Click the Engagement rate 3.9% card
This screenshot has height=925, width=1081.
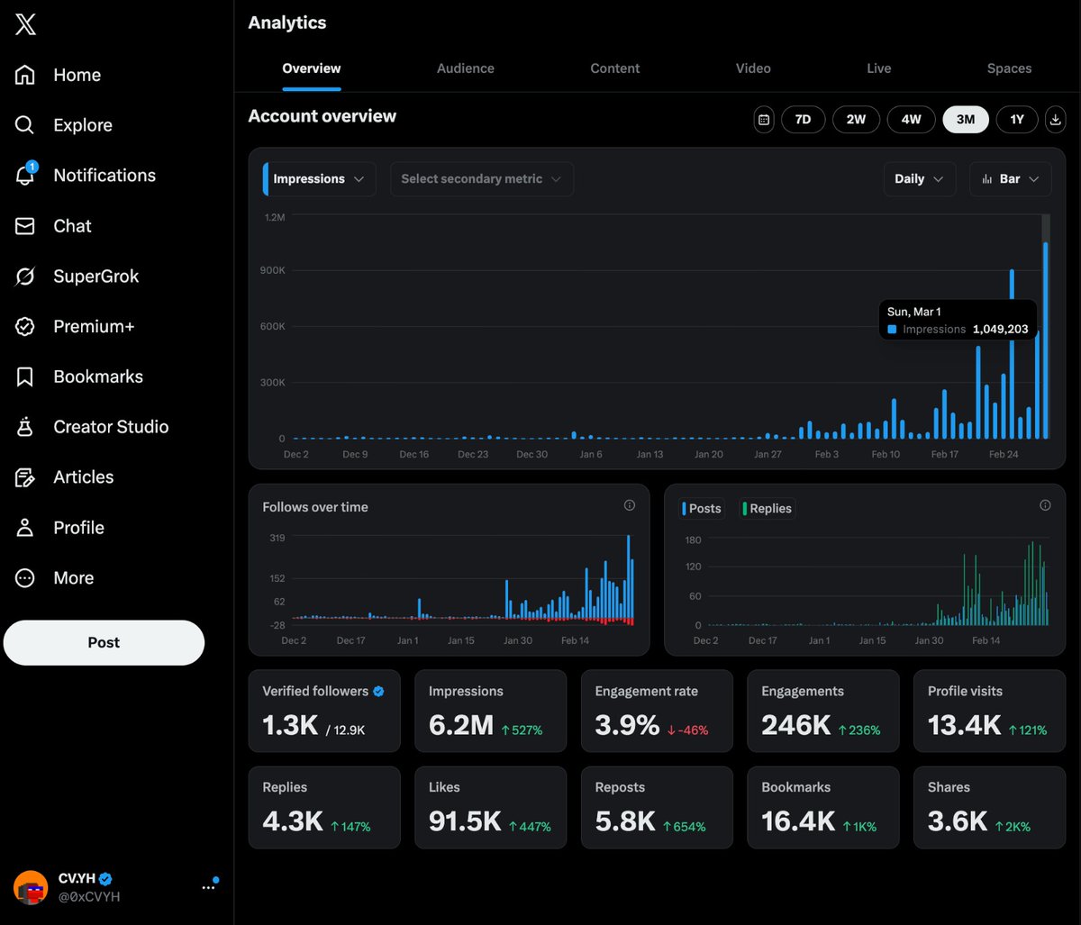point(657,711)
